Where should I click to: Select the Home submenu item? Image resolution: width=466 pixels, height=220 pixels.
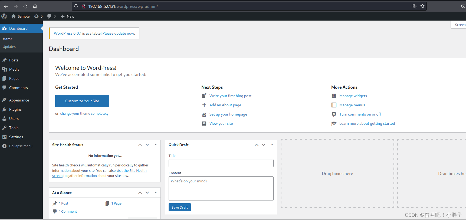[8, 39]
